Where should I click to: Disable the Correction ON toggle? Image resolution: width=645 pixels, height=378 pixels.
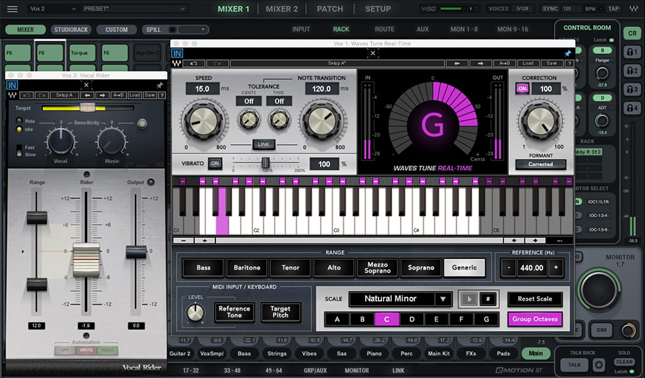point(522,90)
